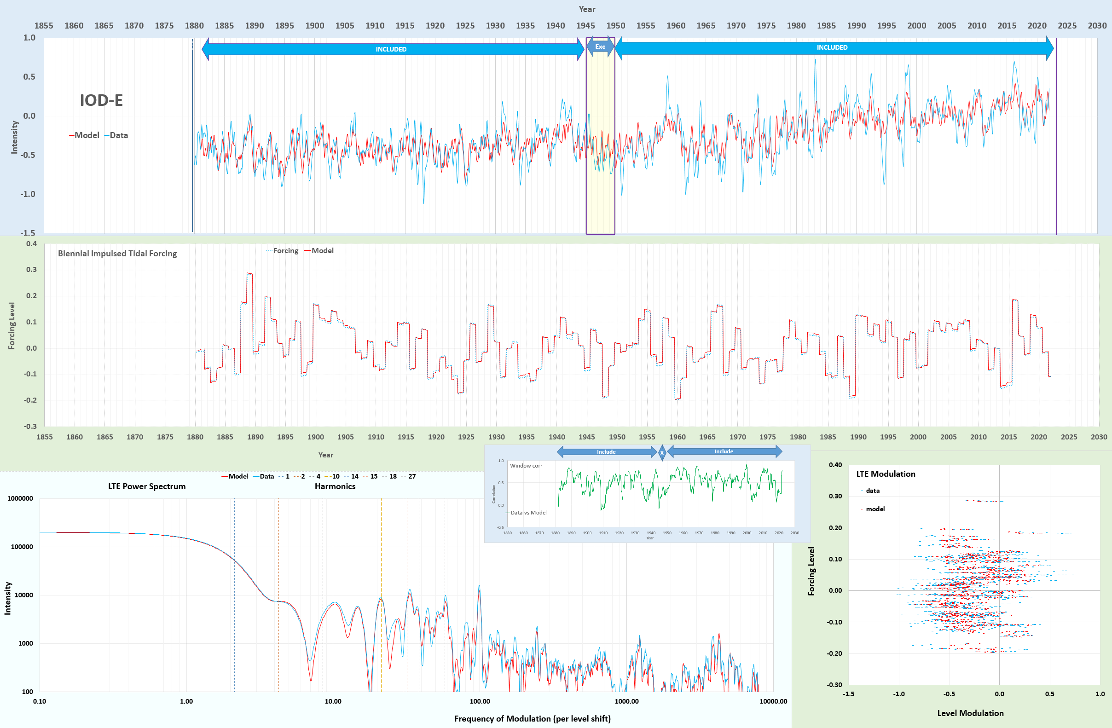Click the data legend entry in LTE Modulation
This screenshot has width=1112, height=728.
[x=872, y=491]
